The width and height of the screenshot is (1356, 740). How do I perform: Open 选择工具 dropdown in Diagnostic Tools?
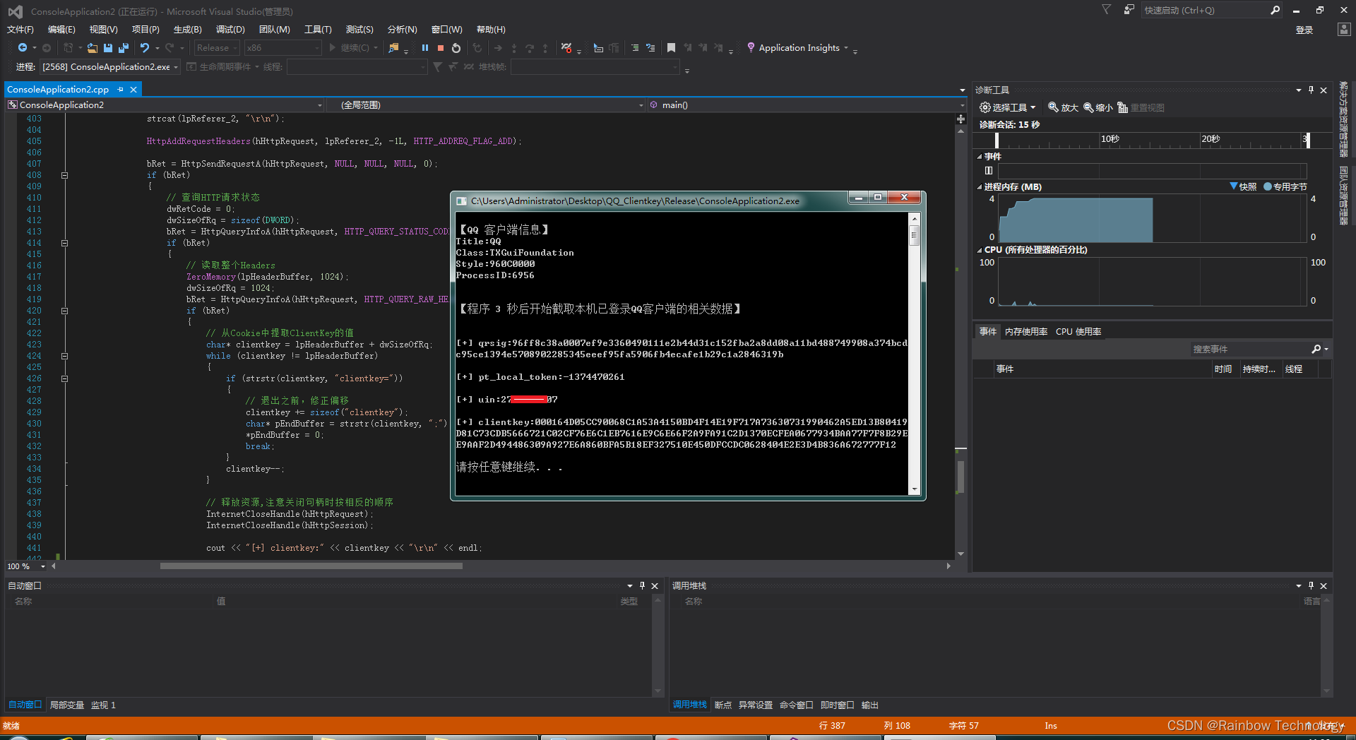(1008, 107)
